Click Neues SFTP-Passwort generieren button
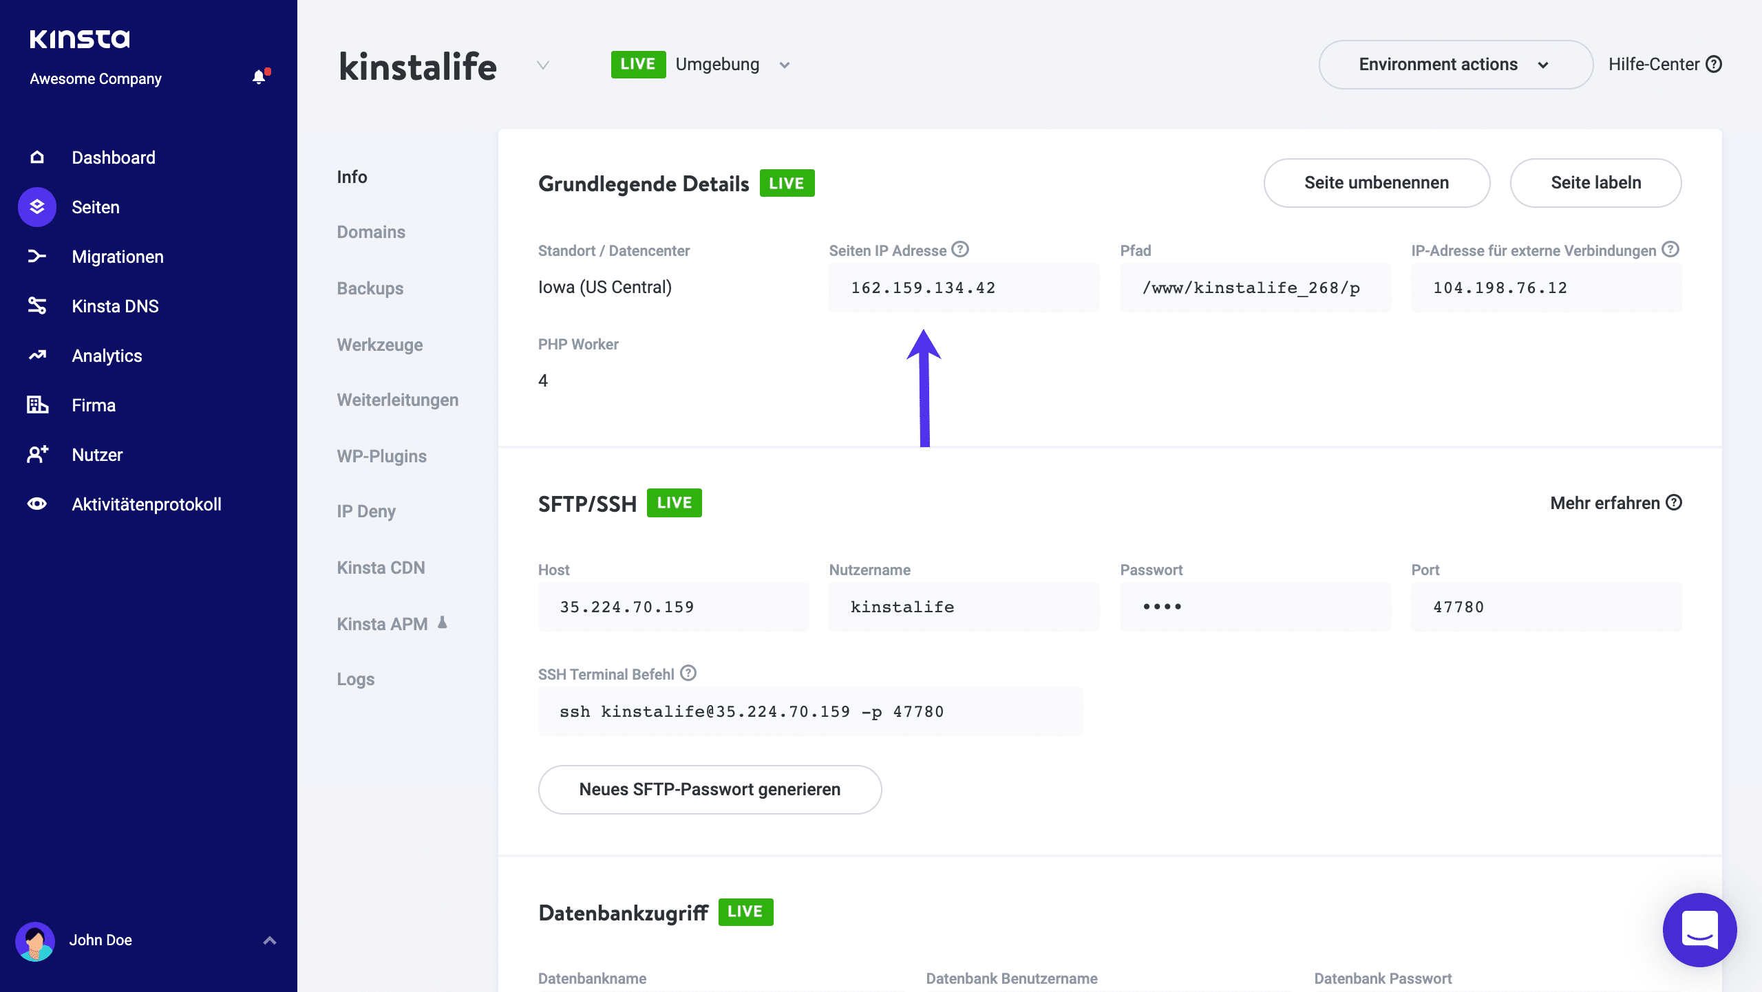Image resolution: width=1762 pixels, height=992 pixels. [x=710, y=790]
